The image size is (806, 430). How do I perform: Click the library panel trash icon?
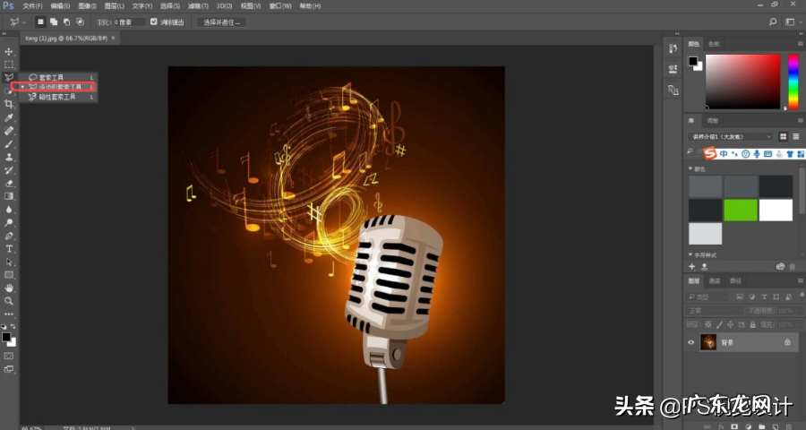[x=793, y=266]
